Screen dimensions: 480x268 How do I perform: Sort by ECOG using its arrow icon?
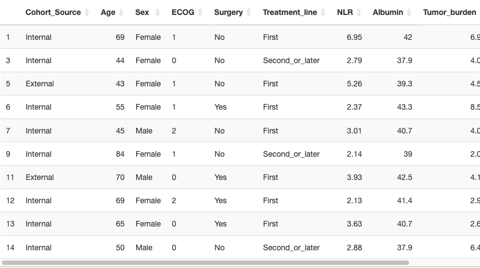pyautogui.click(x=200, y=13)
